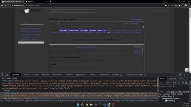Viewport: 191px width, 107px height.
Task: Open the Vital articles link
Action: click(63, 30)
